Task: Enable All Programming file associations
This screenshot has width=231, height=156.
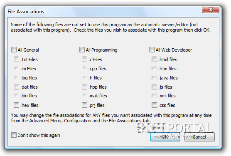Action: pos(82,50)
